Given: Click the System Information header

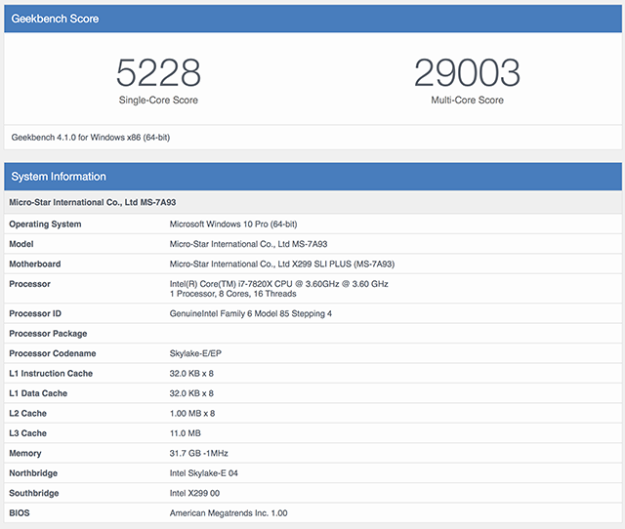Looking at the screenshot, I should click(312, 177).
